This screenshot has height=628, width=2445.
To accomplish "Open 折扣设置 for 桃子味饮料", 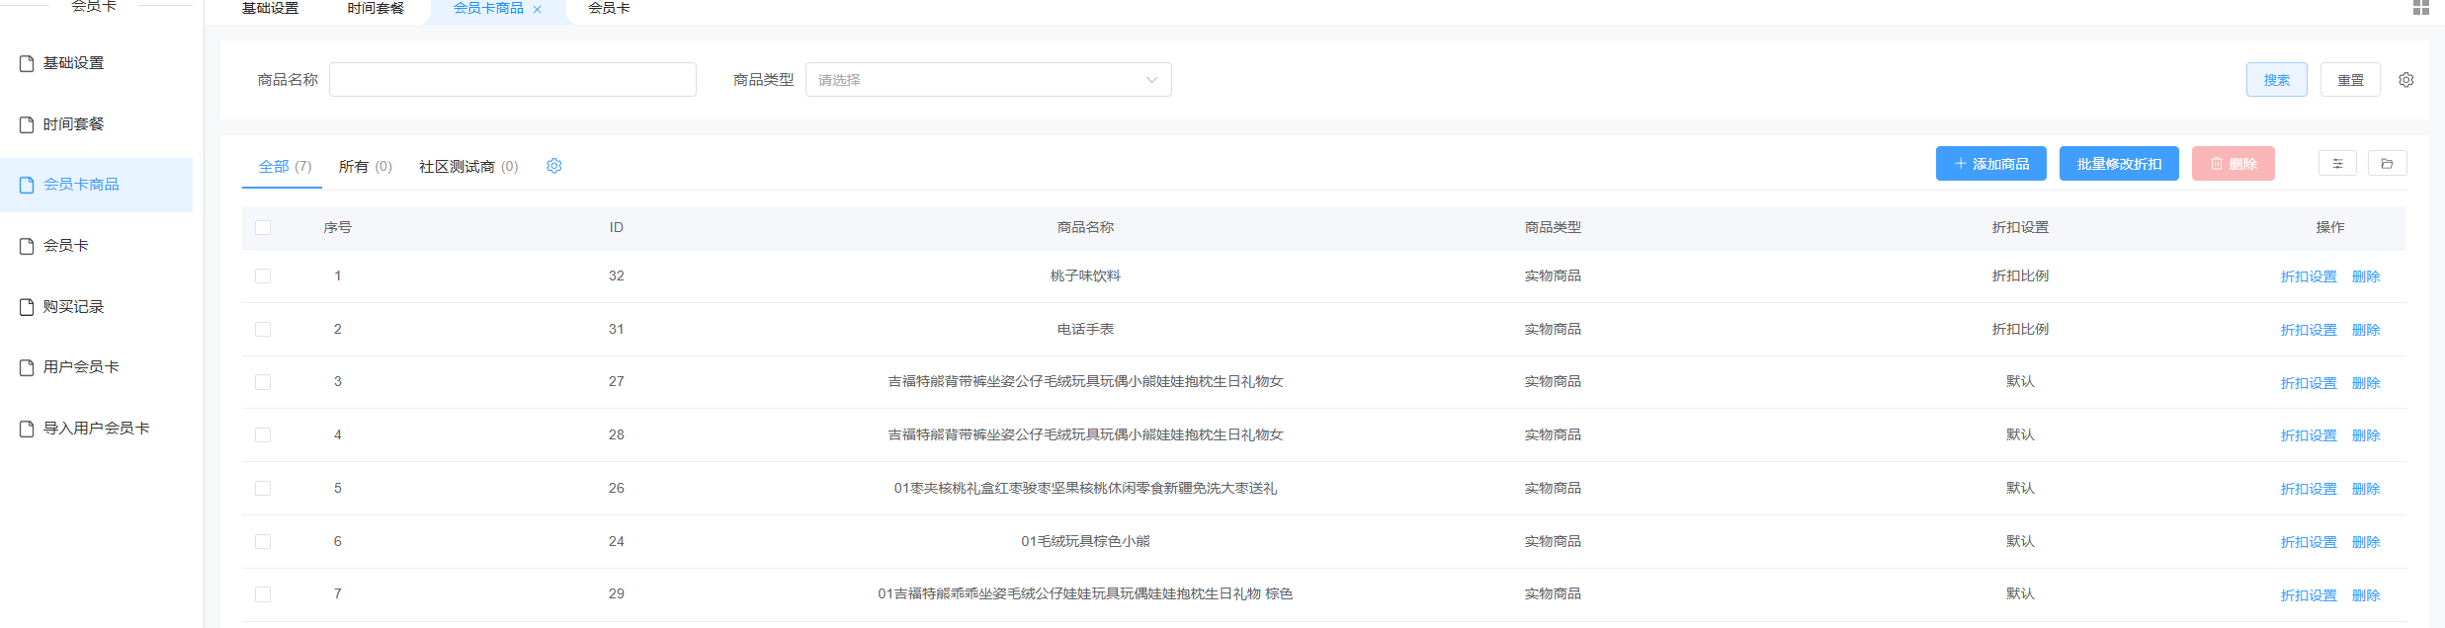I will point(2309,276).
